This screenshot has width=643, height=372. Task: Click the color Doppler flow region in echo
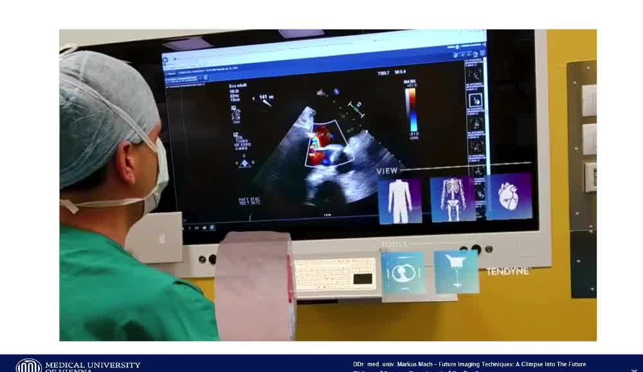pos(318,144)
